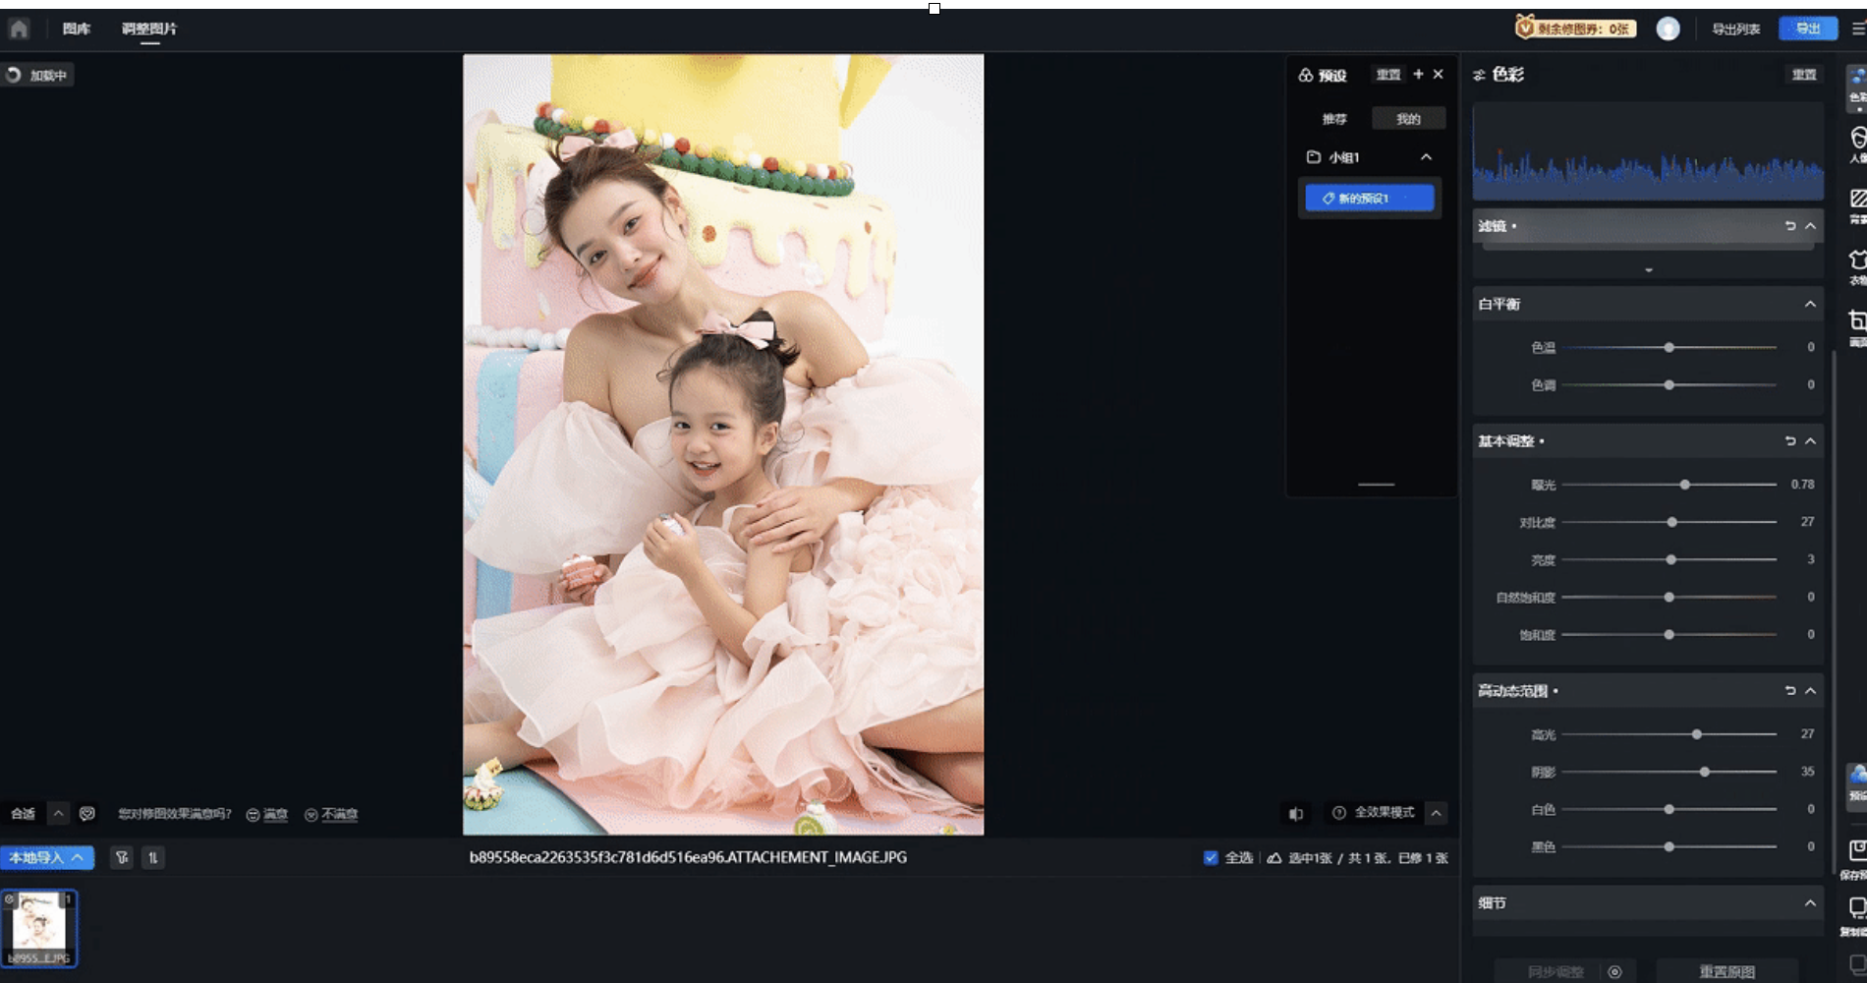The width and height of the screenshot is (1867, 983).
Task: Reset 基本调整 section with undo arrow
Action: pos(1789,441)
